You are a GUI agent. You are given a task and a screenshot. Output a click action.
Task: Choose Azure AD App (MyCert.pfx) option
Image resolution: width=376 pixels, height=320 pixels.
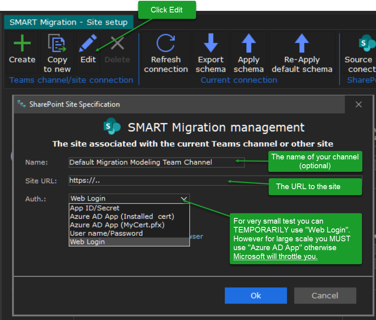[129, 225]
